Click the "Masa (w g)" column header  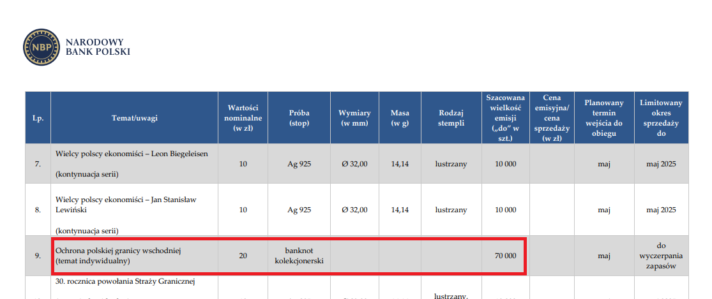(x=400, y=118)
